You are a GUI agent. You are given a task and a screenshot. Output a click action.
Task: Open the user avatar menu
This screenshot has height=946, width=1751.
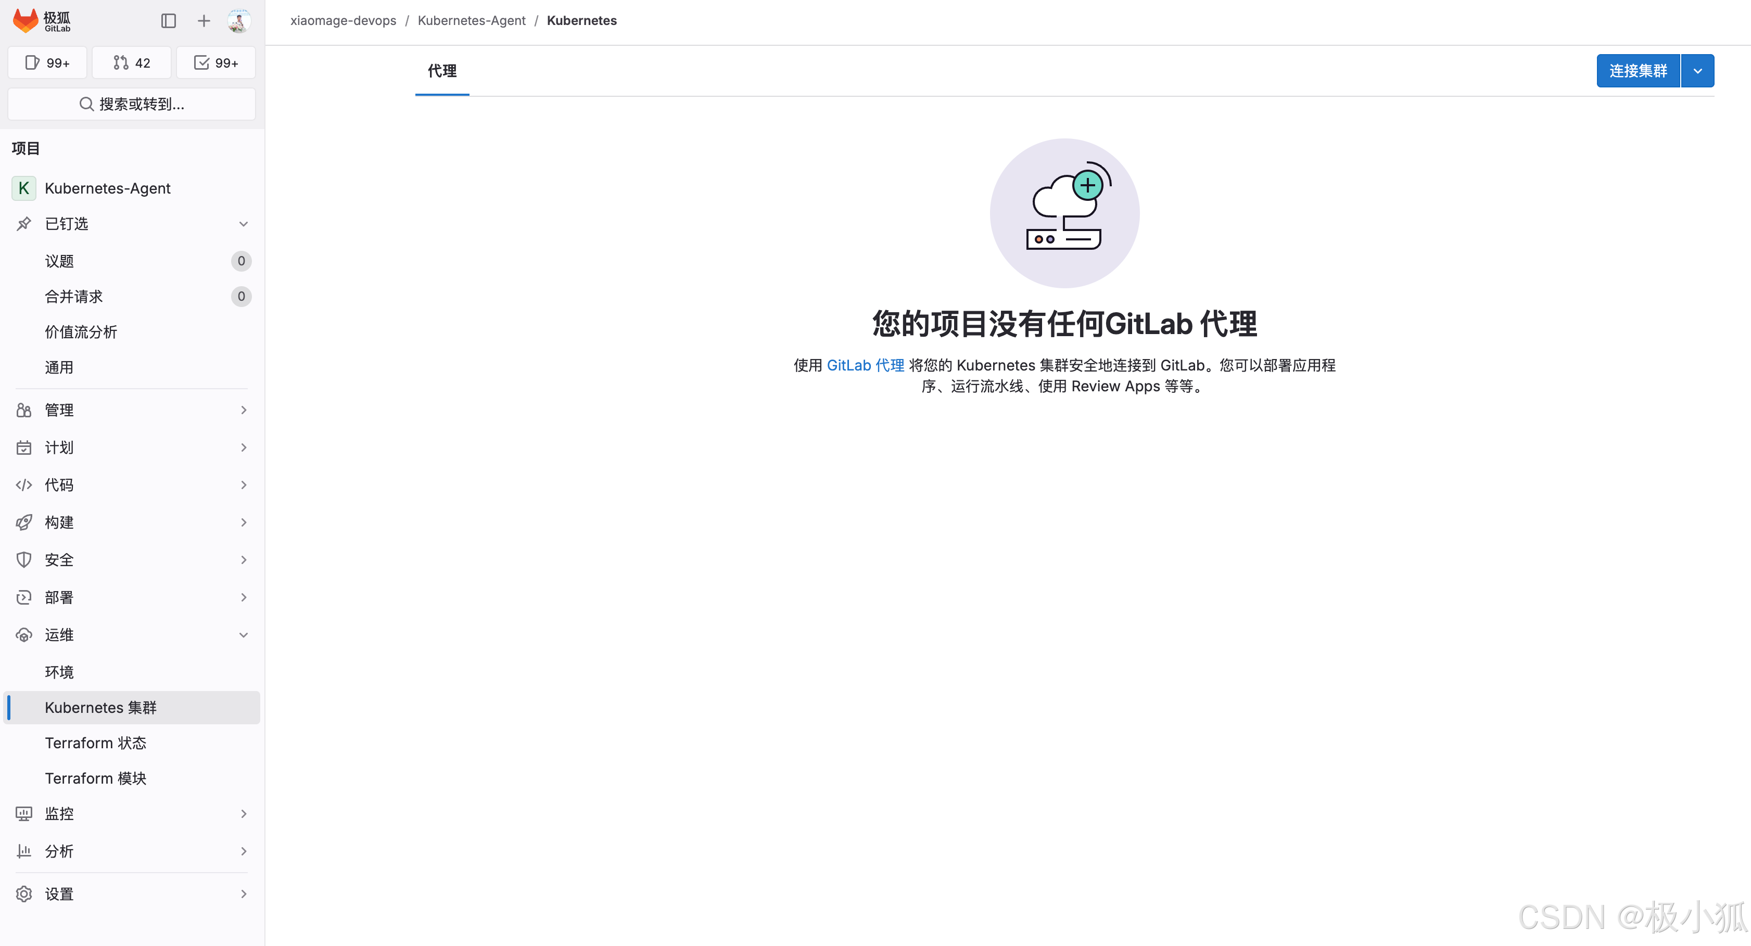pyautogui.click(x=238, y=21)
